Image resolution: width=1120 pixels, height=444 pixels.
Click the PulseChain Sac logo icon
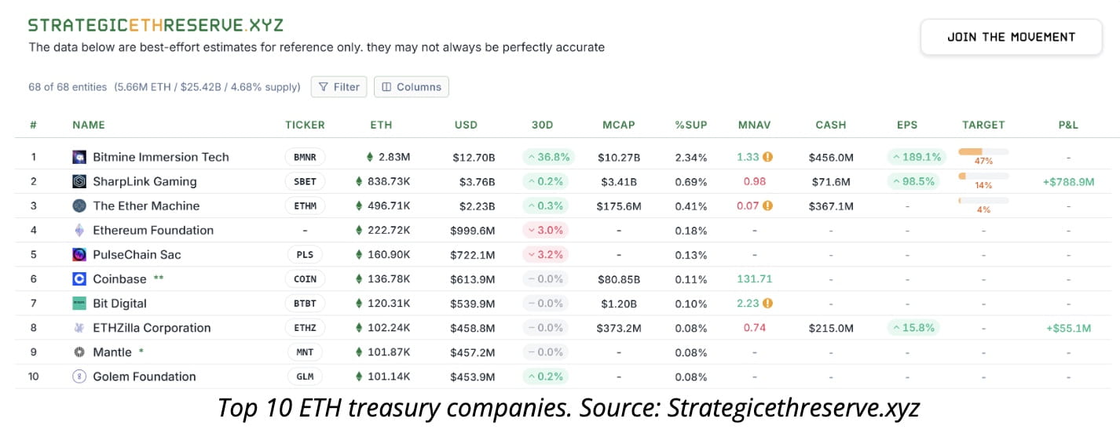pos(79,254)
